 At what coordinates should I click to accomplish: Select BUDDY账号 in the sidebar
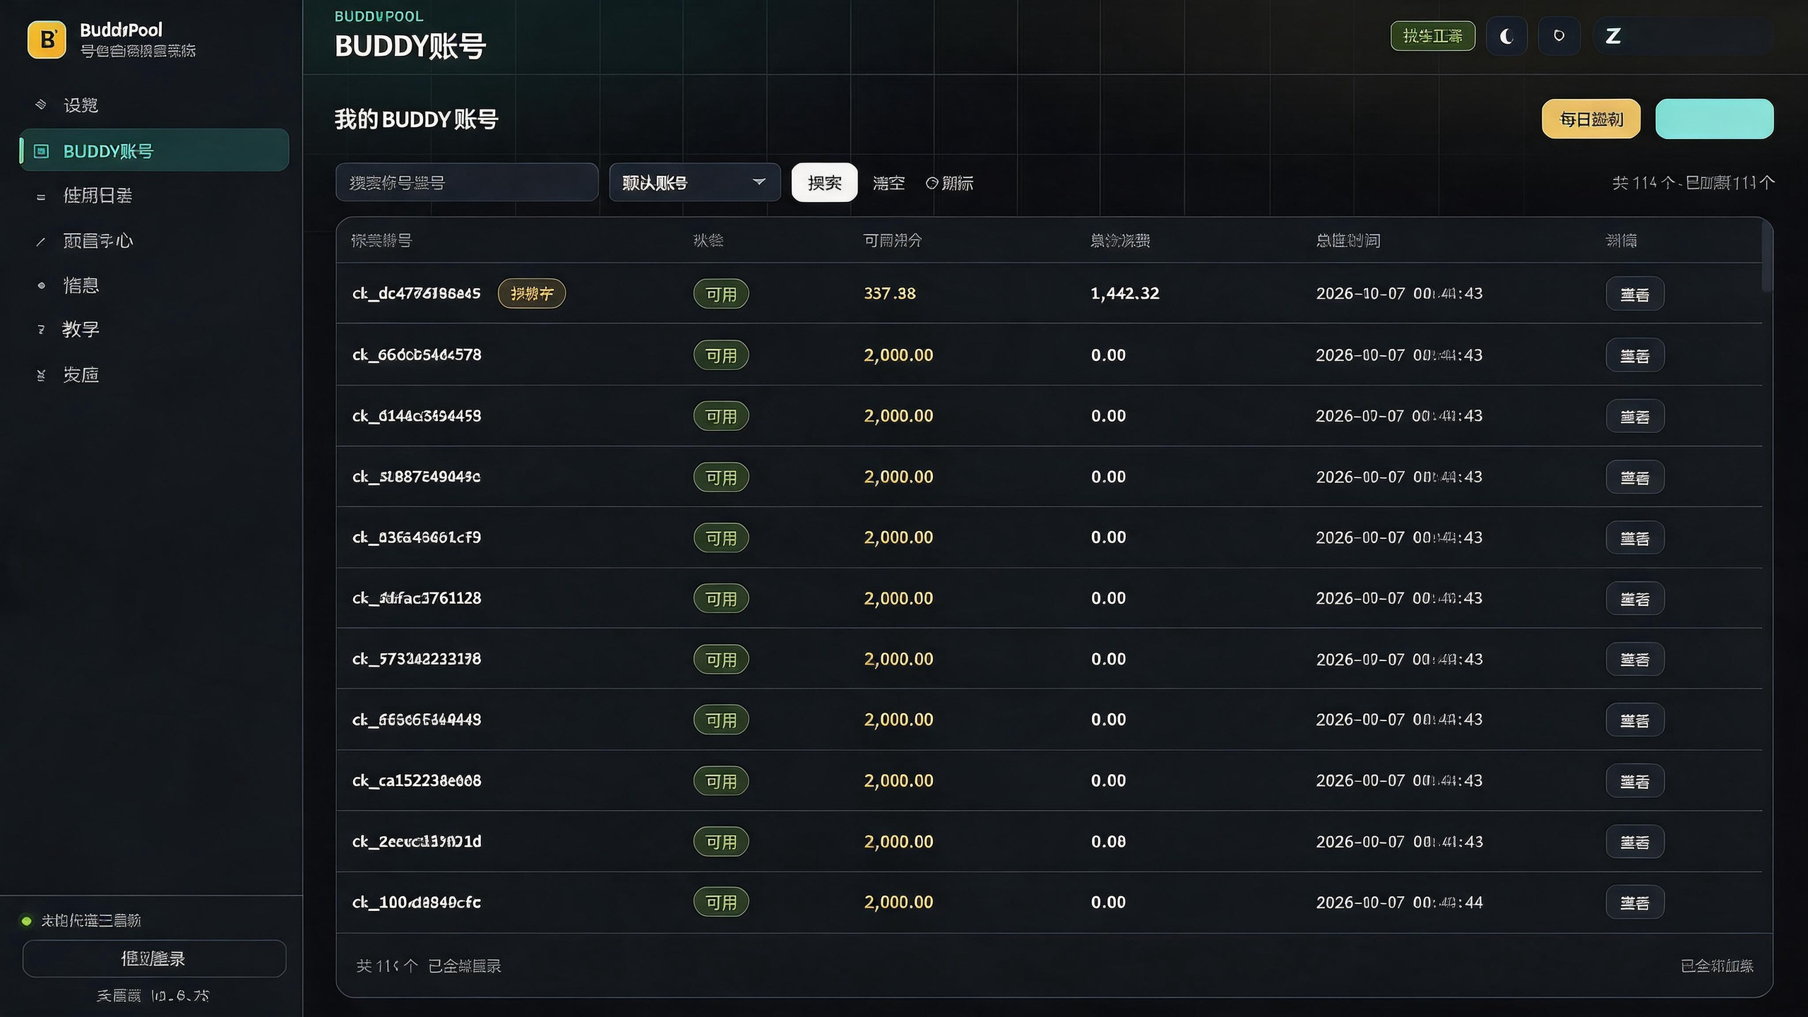(154, 150)
